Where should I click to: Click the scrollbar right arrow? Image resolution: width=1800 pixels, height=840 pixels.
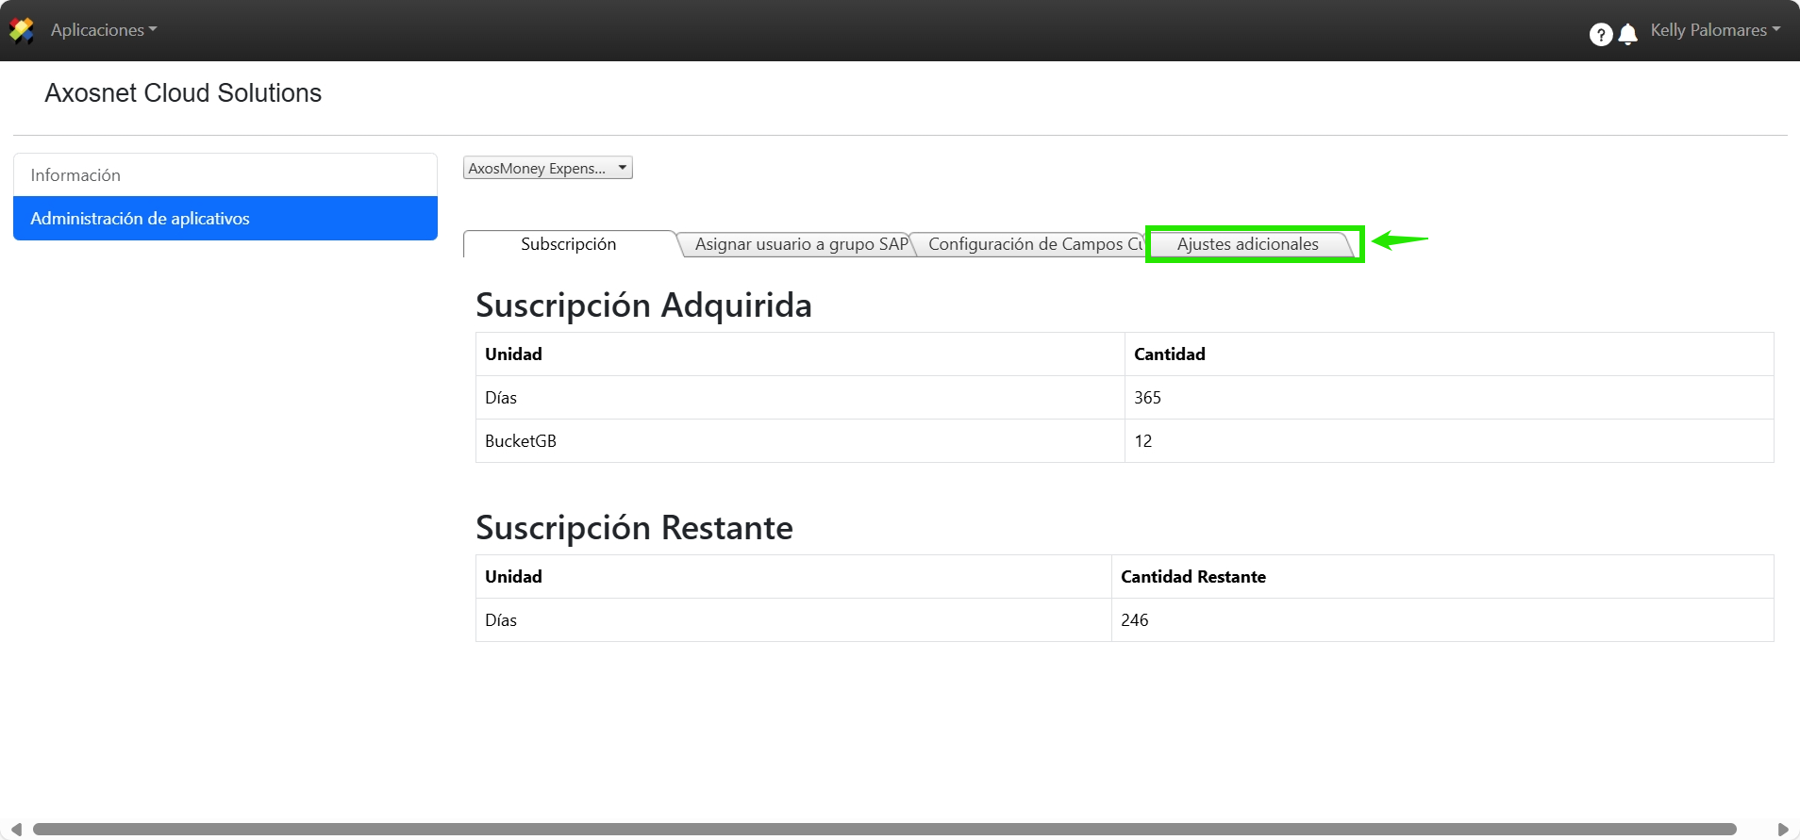tap(1782, 830)
